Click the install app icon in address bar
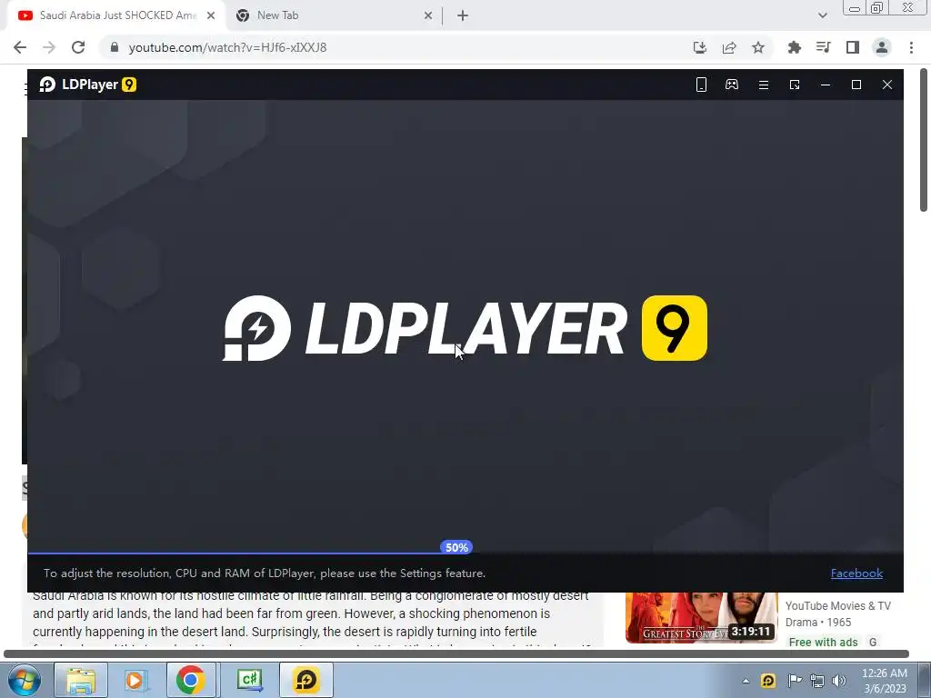Screen dimensions: 931x698 pyautogui.click(x=700, y=47)
